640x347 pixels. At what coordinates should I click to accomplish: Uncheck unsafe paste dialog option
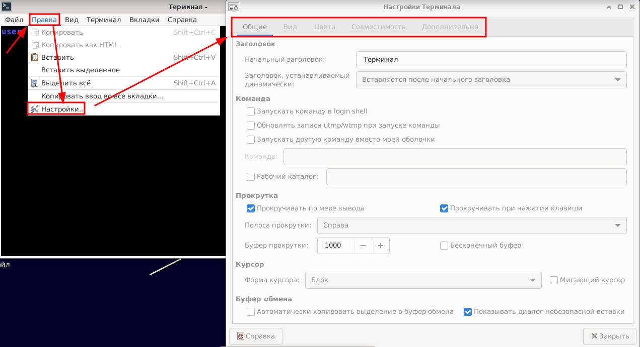point(468,312)
